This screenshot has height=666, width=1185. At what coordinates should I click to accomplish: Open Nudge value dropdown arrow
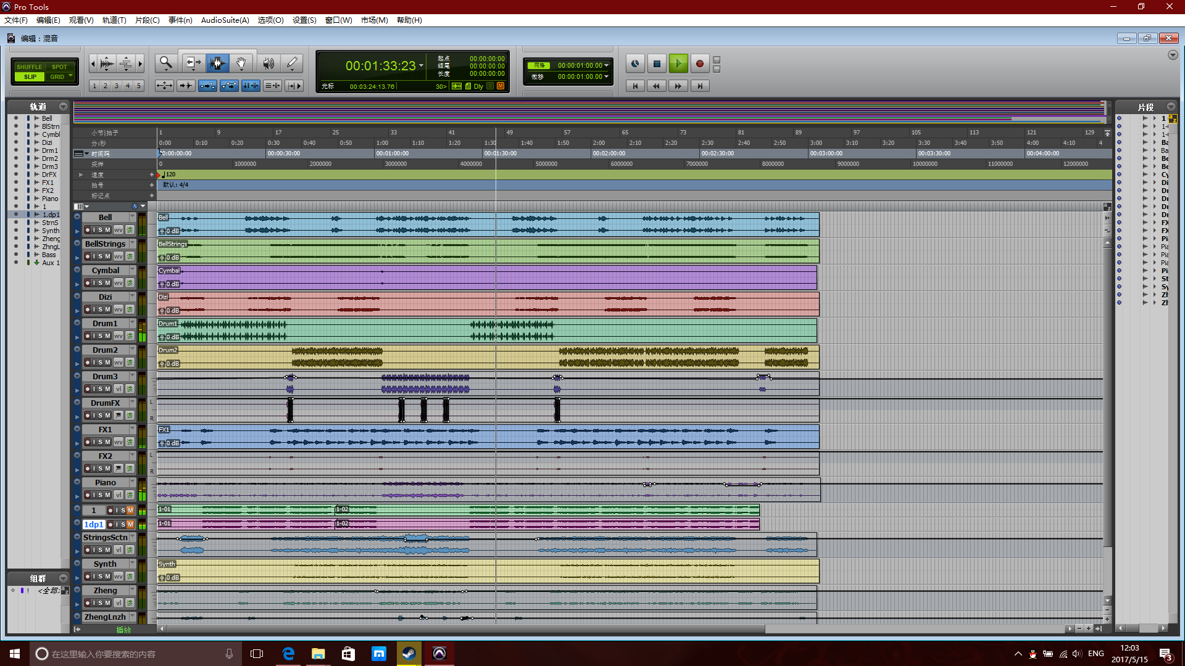point(607,77)
